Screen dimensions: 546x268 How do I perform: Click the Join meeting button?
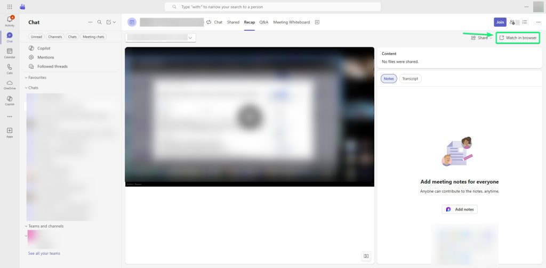pyautogui.click(x=500, y=22)
